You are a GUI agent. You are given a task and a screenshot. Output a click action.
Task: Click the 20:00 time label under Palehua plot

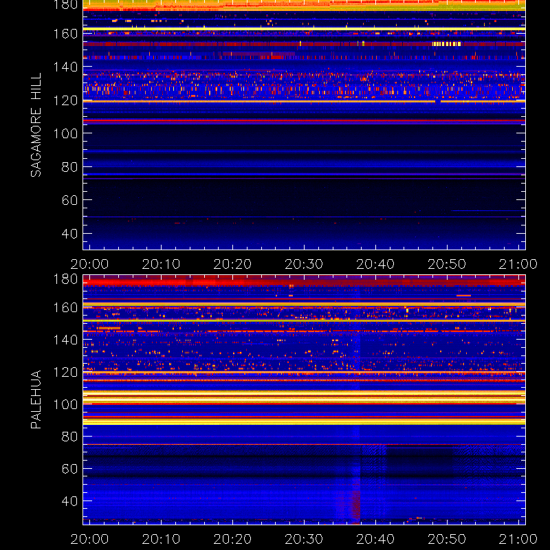(x=89, y=539)
